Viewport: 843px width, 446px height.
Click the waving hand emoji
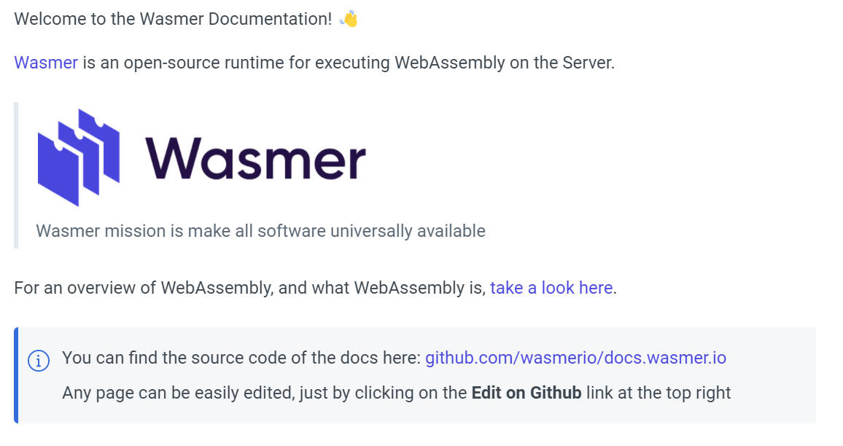point(349,19)
